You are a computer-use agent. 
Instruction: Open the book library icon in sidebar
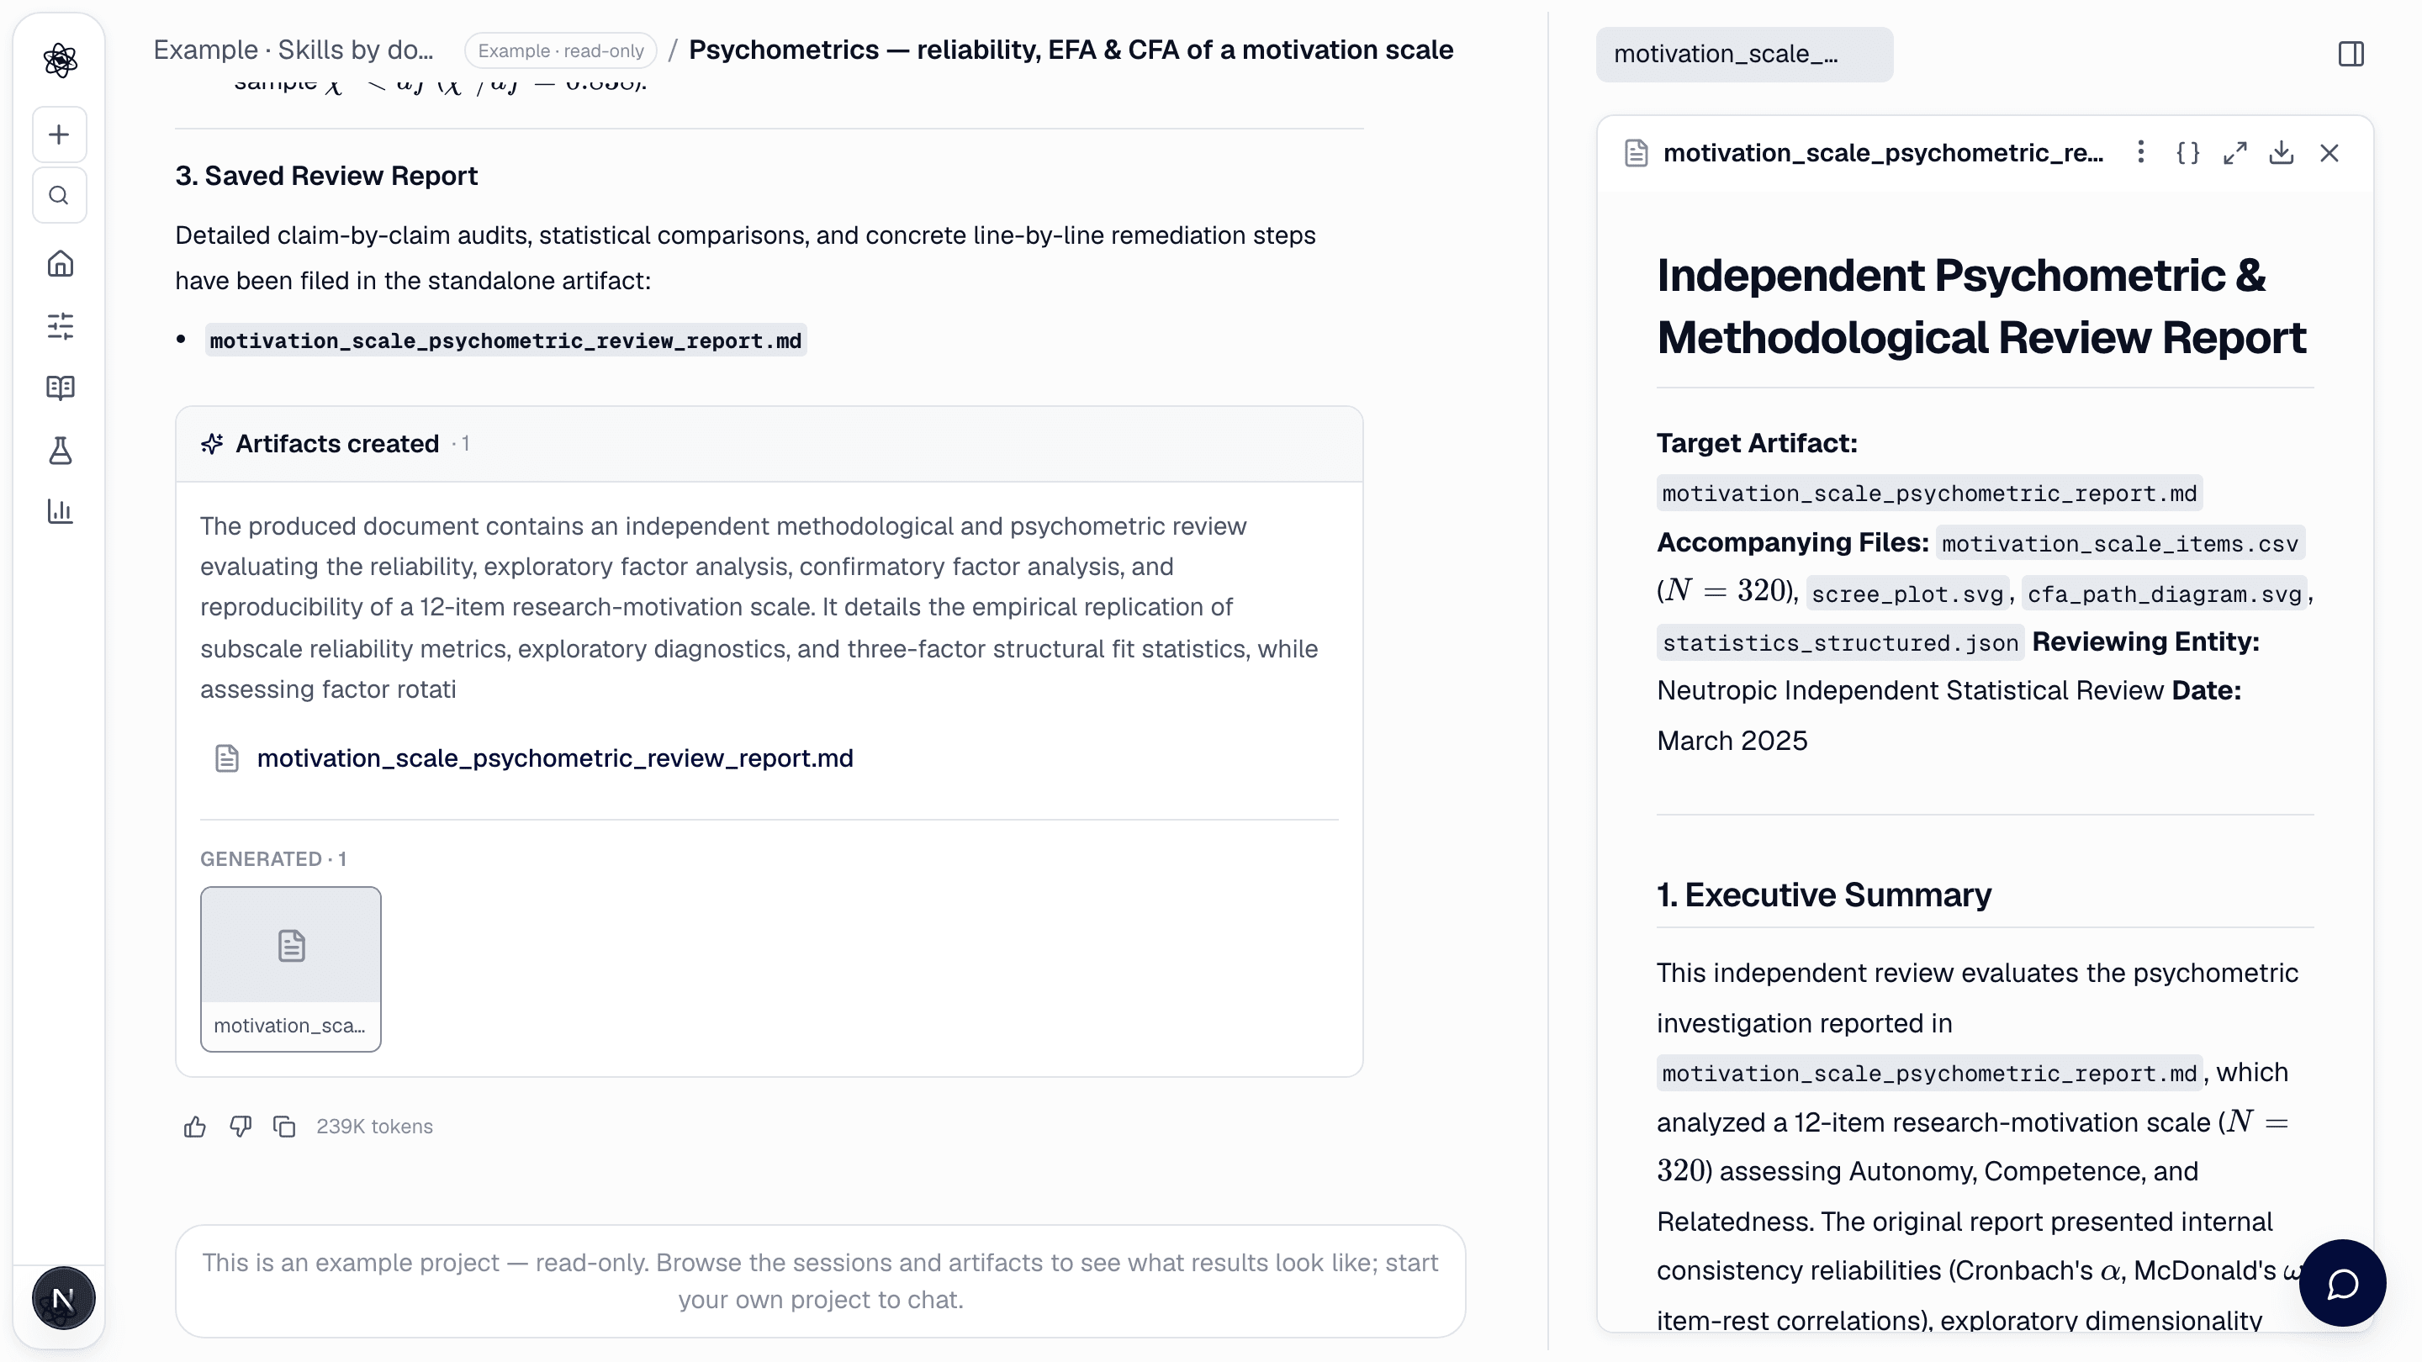61,388
